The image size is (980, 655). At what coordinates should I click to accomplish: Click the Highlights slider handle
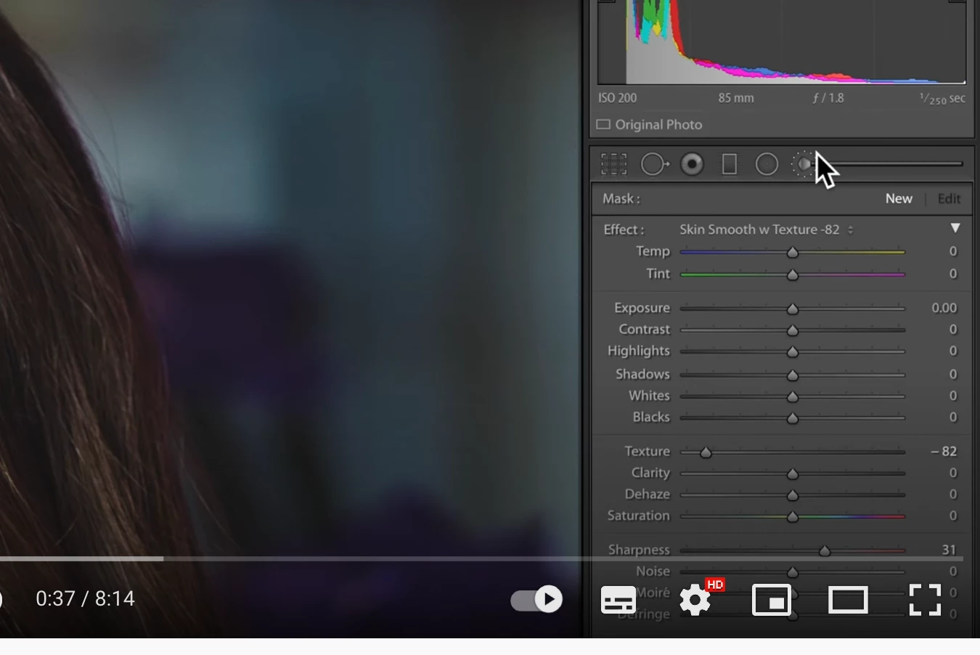click(793, 352)
